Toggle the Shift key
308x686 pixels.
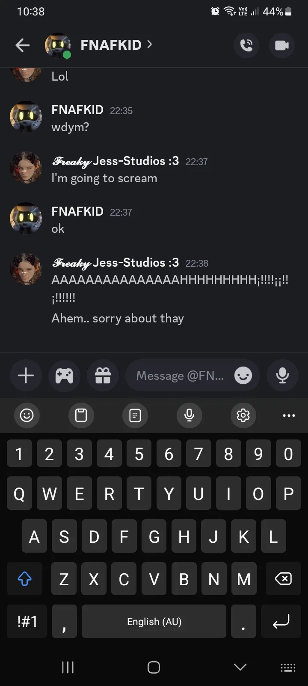[x=24, y=579]
